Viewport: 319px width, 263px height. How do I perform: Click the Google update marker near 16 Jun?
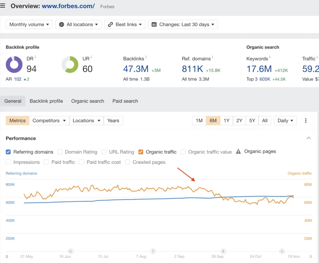coord(71,251)
